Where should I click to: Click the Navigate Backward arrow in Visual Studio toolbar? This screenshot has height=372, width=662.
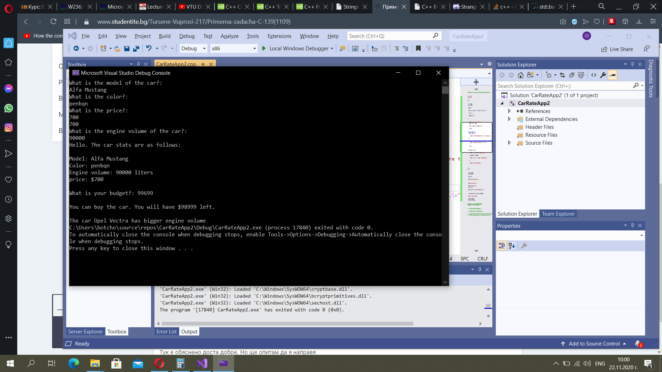click(x=76, y=49)
